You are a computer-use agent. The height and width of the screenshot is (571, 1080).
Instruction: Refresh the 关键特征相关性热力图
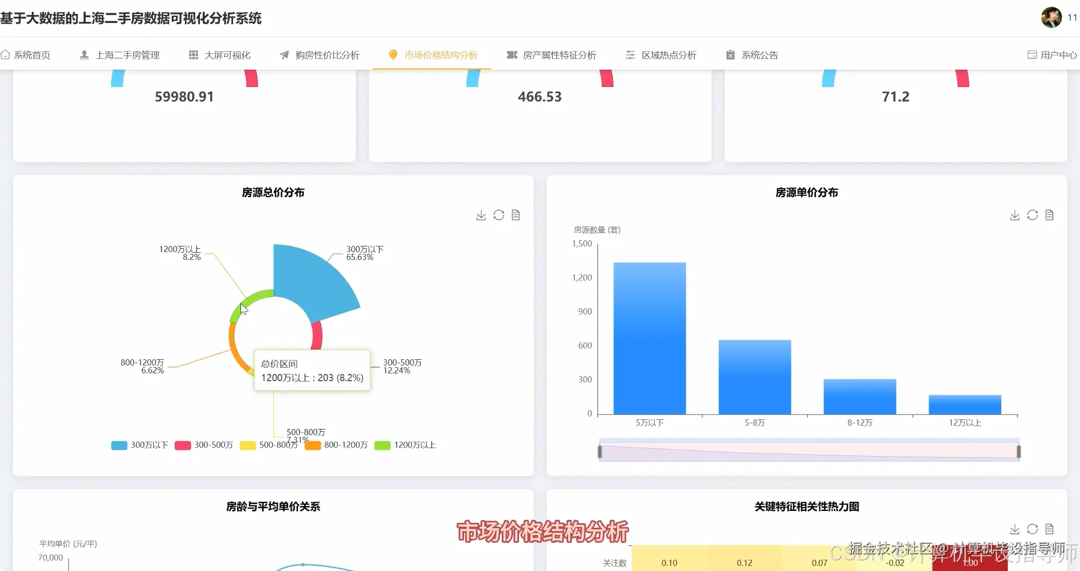(x=1032, y=529)
